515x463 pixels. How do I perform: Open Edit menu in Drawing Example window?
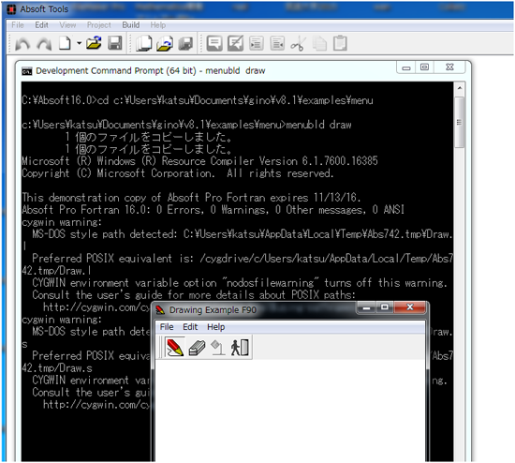pos(190,327)
